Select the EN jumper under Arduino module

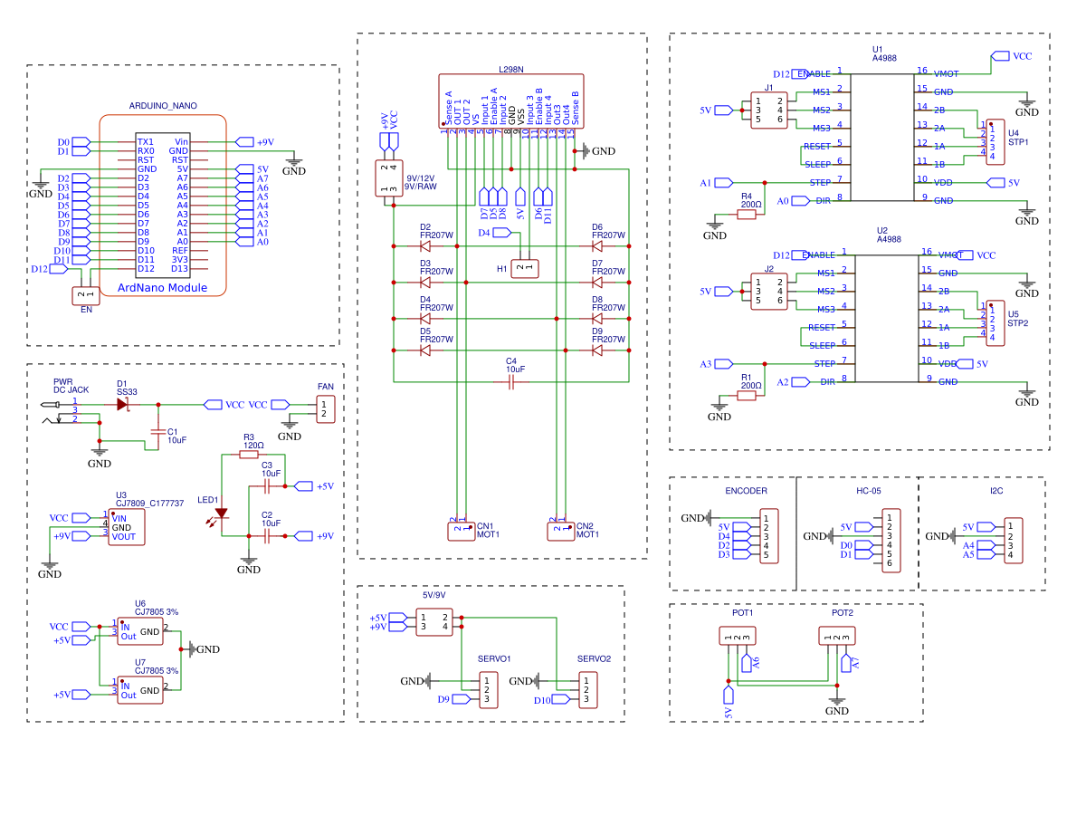click(x=86, y=295)
